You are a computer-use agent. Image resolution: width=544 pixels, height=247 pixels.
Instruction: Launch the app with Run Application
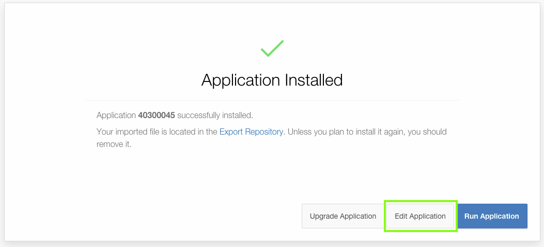click(x=491, y=216)
